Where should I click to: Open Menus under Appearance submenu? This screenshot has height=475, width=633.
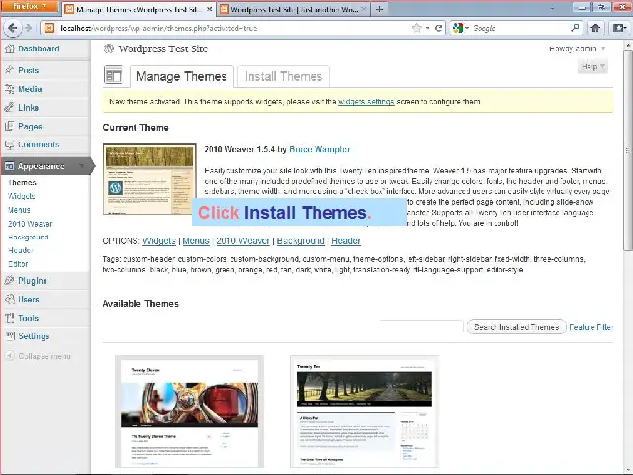19,210
